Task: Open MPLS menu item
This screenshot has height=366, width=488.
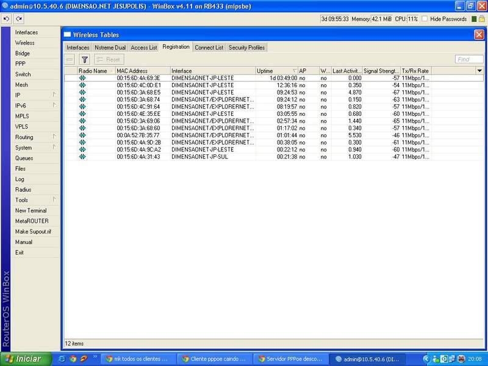Action: pyautogui.click(x=35, y=116)
